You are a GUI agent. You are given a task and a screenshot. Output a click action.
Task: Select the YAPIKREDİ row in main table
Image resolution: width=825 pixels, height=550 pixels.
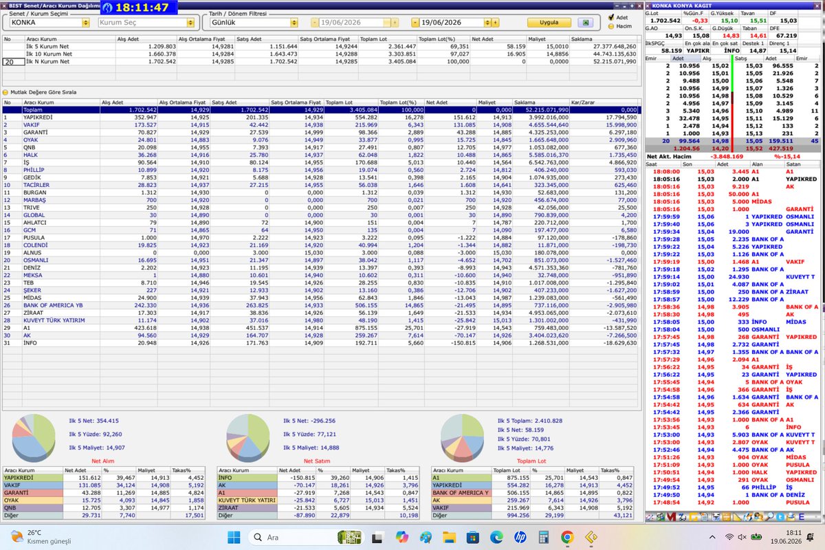(321, 117)
